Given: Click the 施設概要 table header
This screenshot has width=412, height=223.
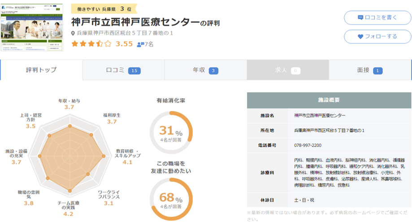Looking at the screenshot, I should coord(329,100).
